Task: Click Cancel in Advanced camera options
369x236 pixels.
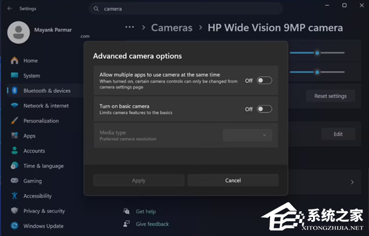Action: [233, 180]
